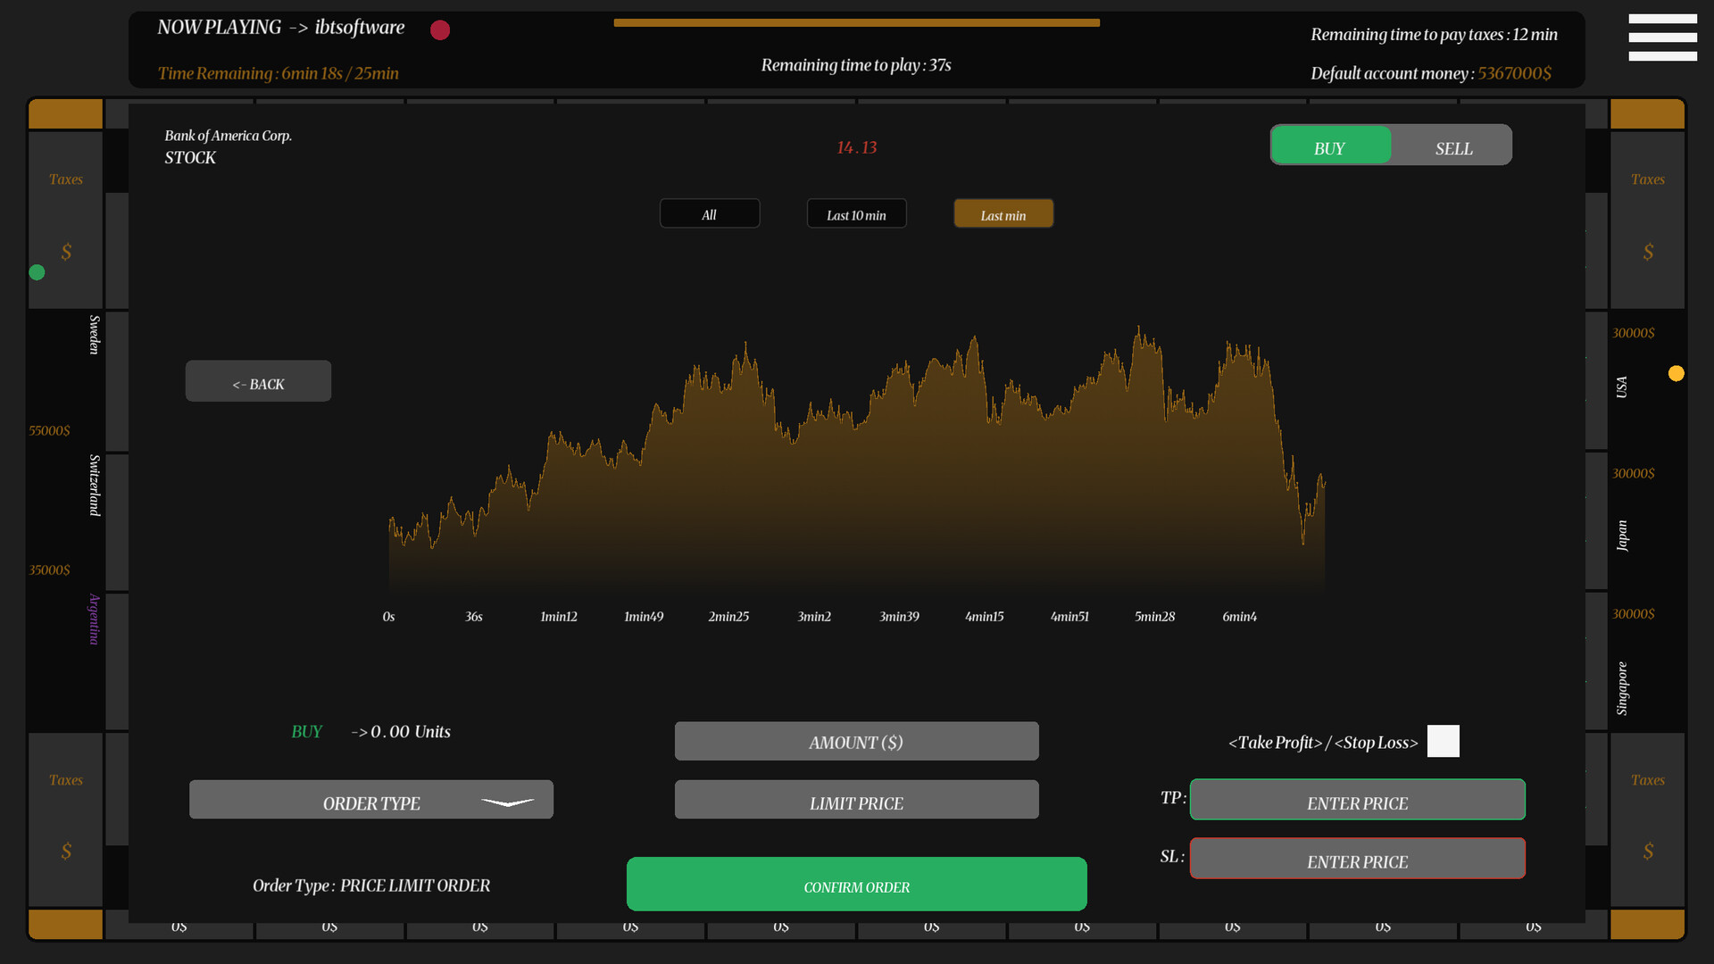Switch the order side to SELL

point(1452,148)
